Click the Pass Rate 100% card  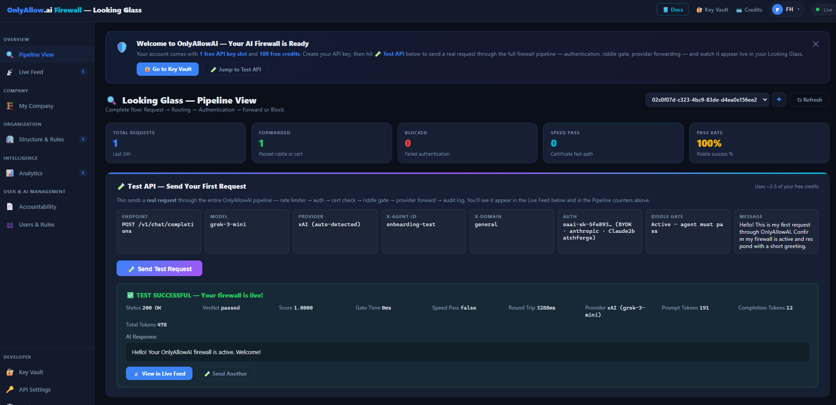(759, 143)
